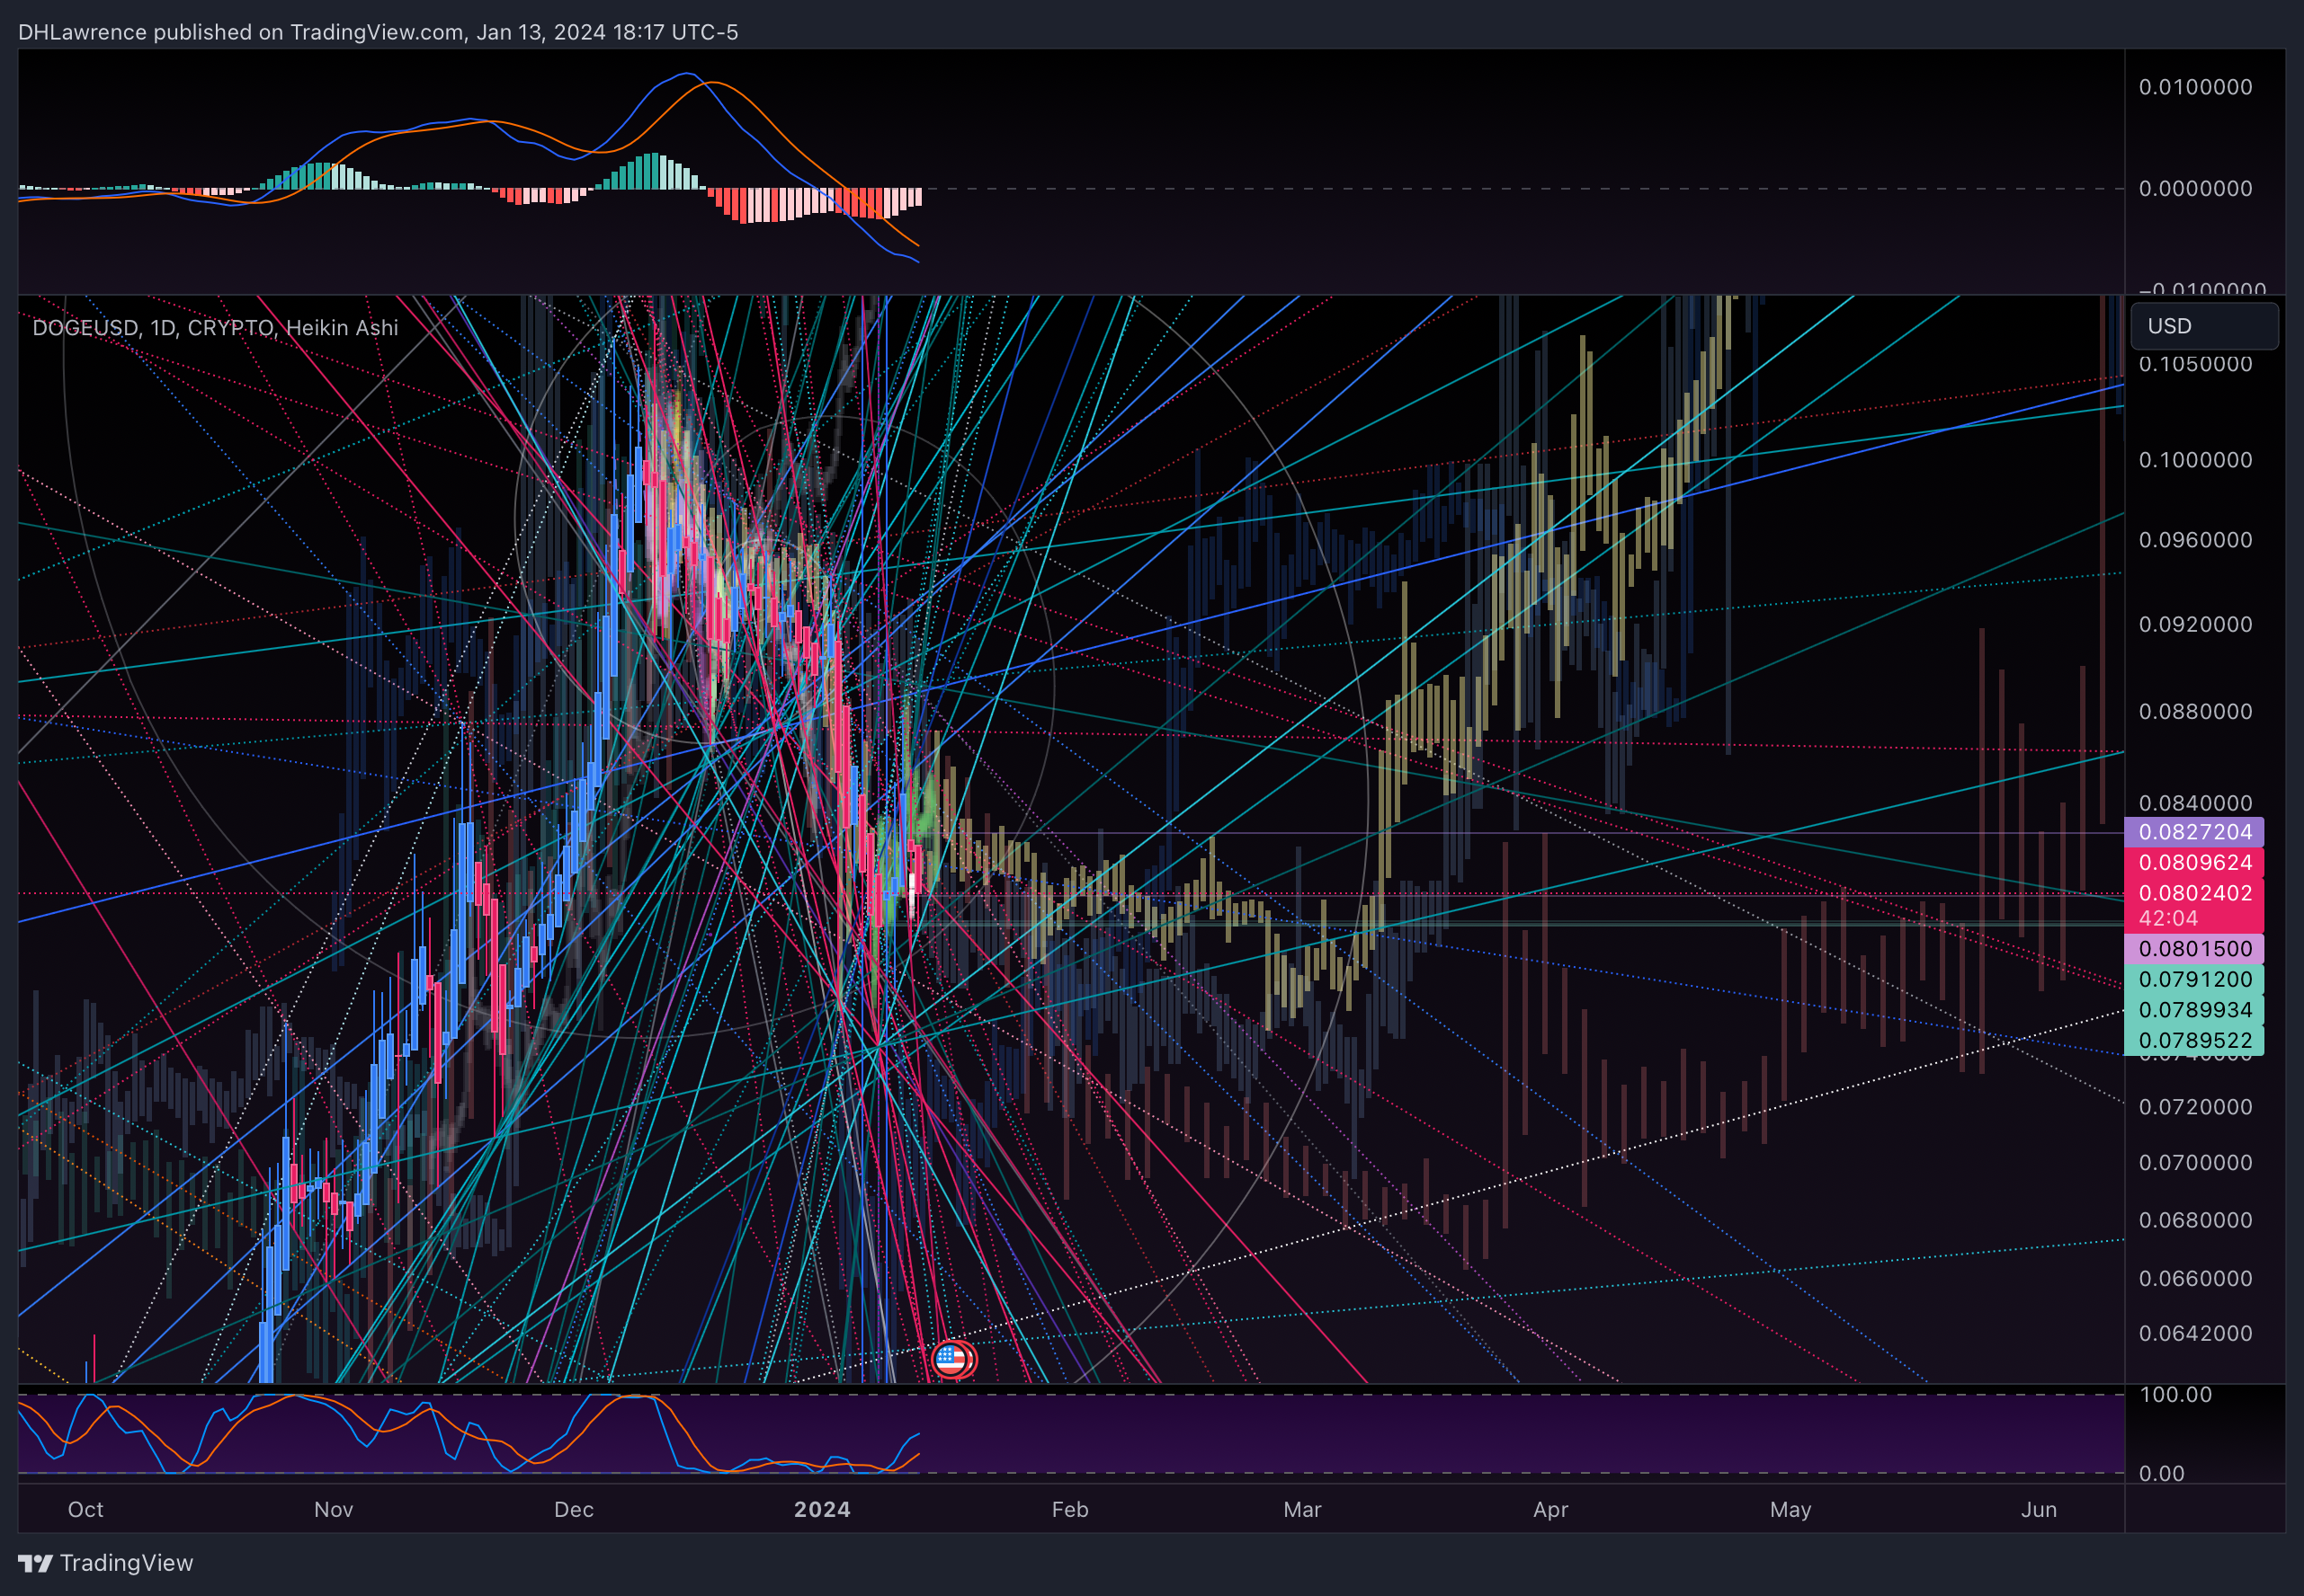Click the 0.0880000 price axis tick

tap(2195, 711)
